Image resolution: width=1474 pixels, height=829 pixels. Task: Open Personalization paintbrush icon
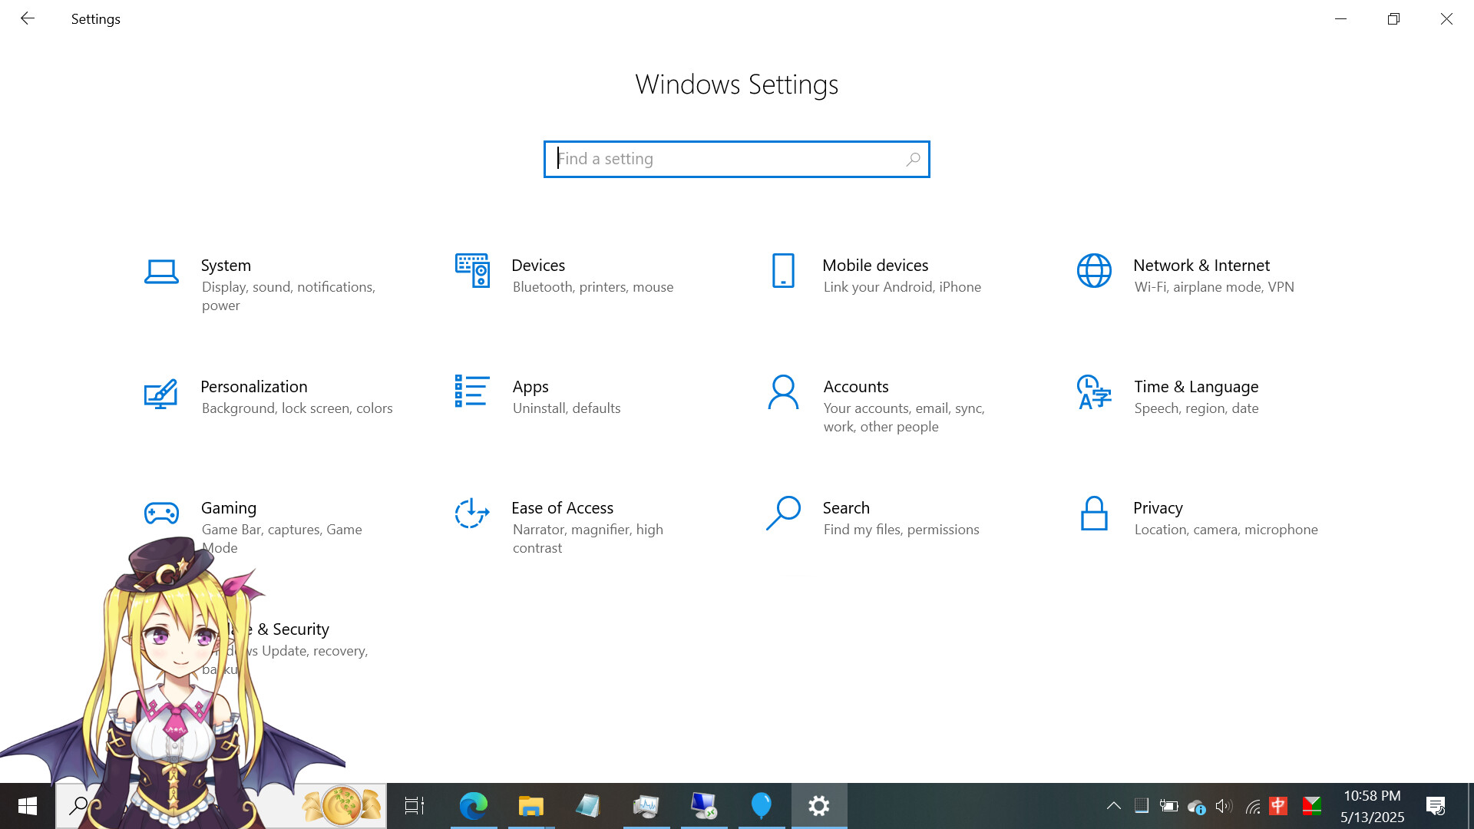click(x=161, y=394)
